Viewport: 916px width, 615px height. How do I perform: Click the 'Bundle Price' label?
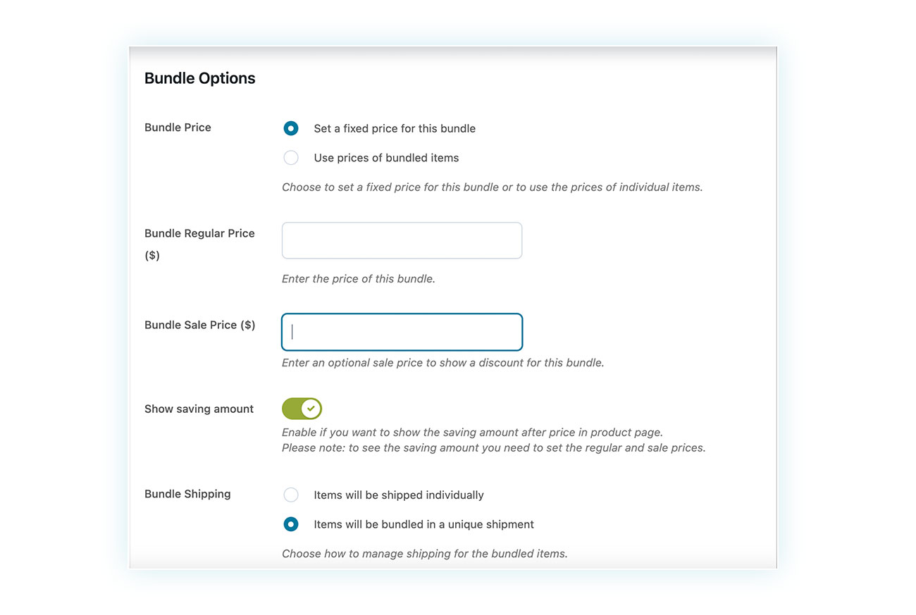click(x=178, y=128)
